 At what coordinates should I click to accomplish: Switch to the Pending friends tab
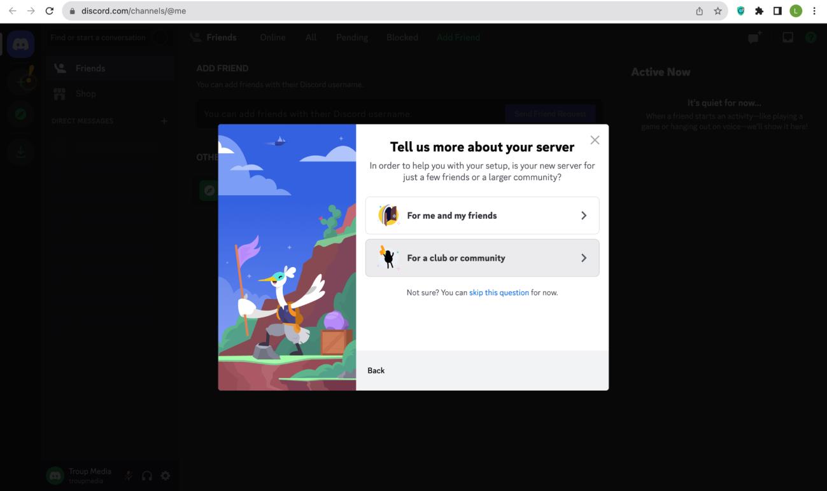352,38
